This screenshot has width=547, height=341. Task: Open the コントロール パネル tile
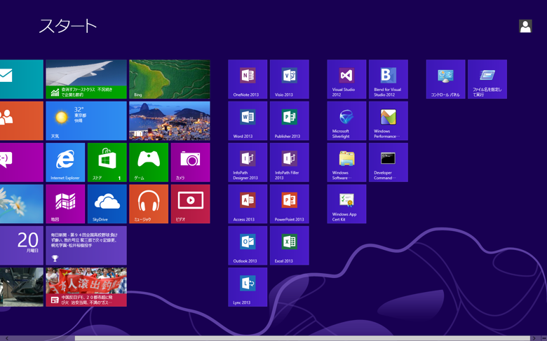pyautogui.click(x=445, y=79)
